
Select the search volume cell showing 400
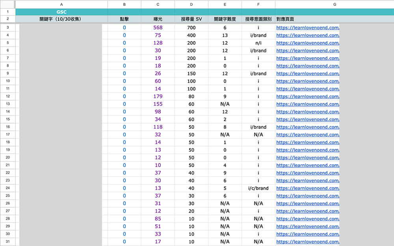(x=191, y=35)
